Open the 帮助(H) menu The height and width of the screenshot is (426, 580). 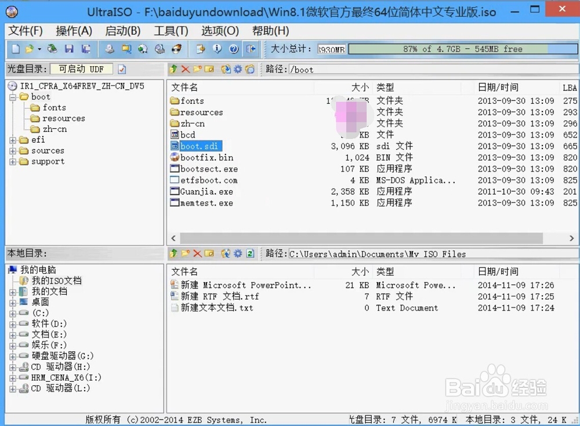[x=270, y=31]
